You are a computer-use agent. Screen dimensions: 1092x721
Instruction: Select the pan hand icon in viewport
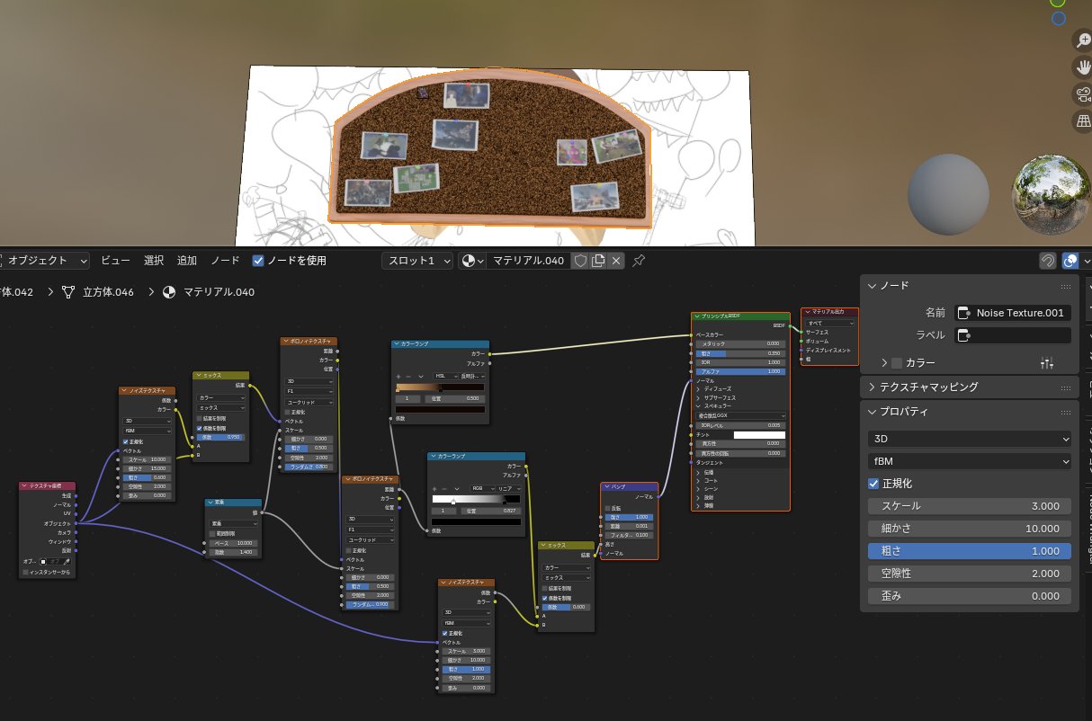click(x=1083, y=68)
